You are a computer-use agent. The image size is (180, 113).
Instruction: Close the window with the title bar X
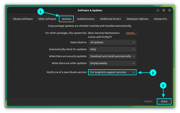[169, 10]
